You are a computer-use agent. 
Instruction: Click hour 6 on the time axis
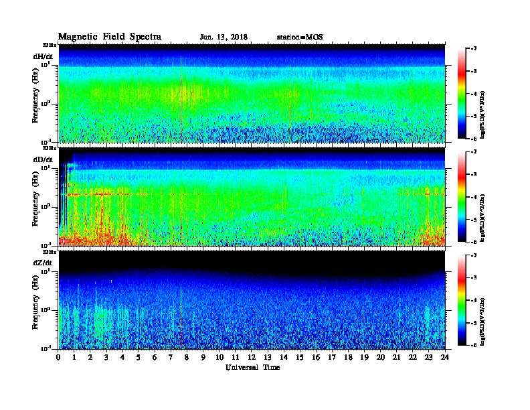155,357
